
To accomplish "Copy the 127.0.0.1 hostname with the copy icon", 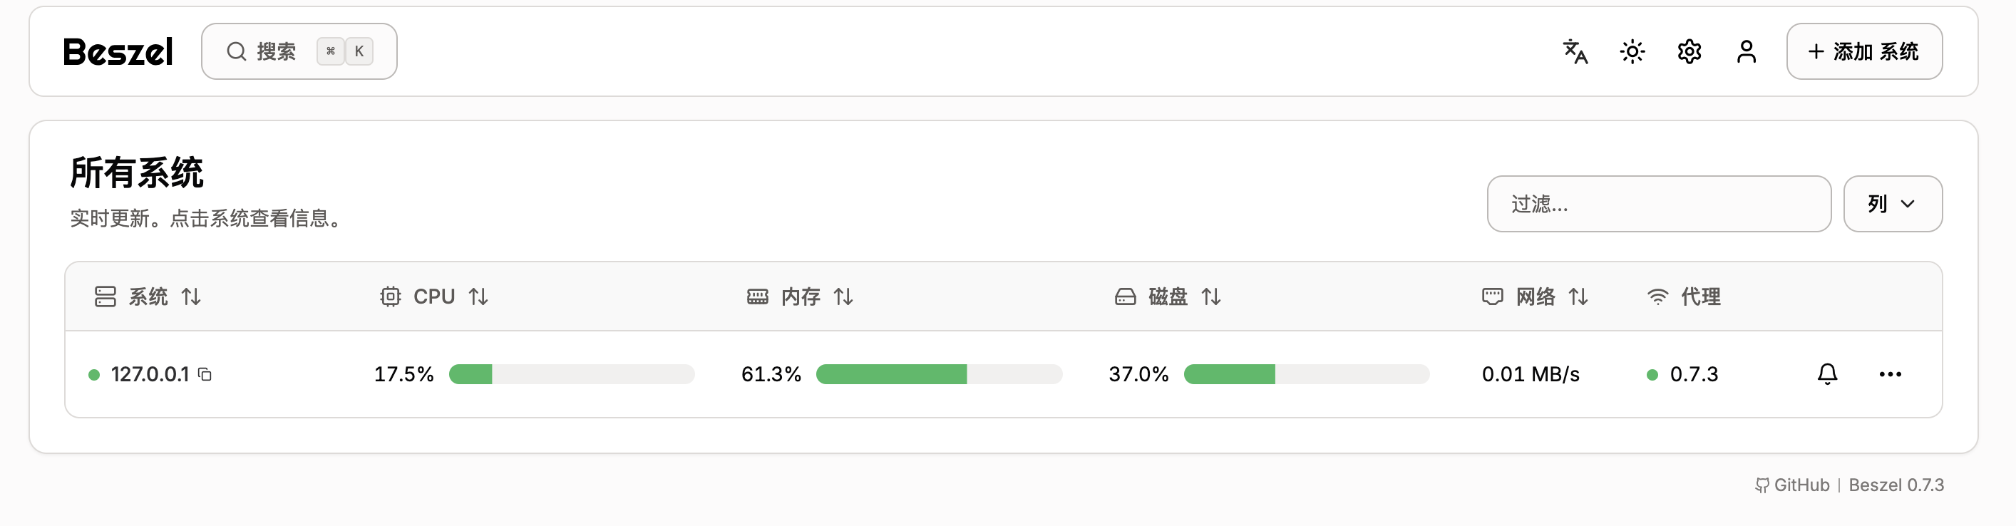I will pos(205,374).
